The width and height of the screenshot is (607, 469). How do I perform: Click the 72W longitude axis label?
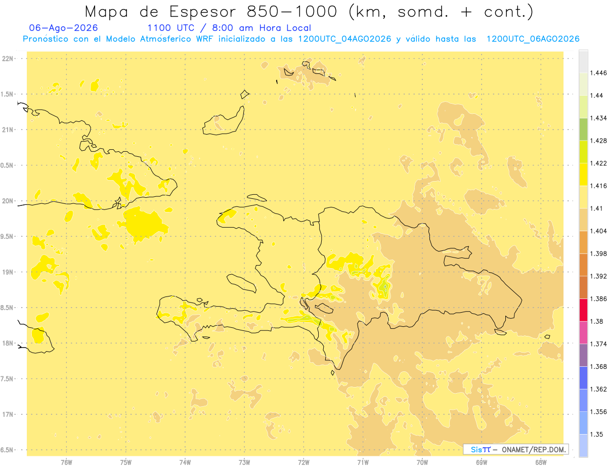(303, 462)
